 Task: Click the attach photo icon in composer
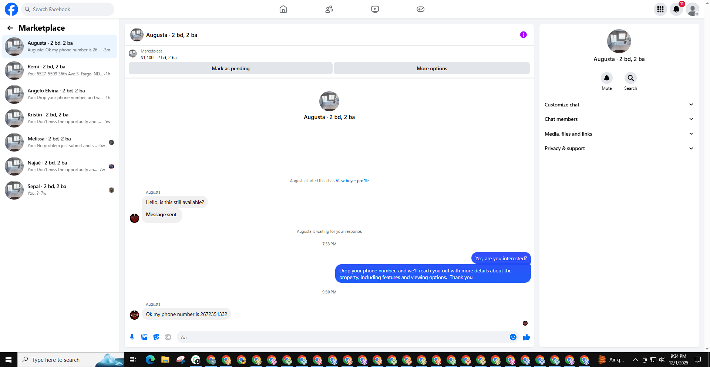[144, 337]
